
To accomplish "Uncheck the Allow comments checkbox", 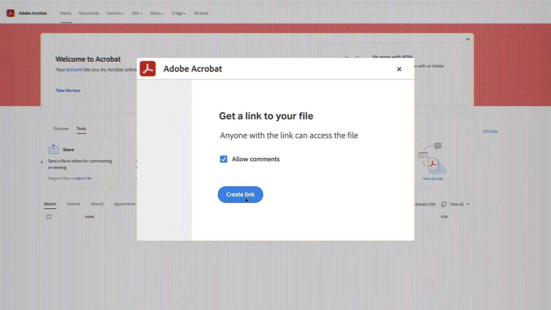I will tap(223, 159).
